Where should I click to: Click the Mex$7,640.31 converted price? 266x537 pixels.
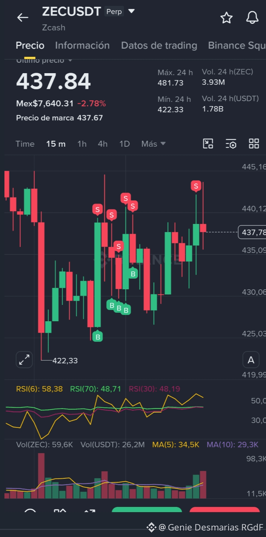45,104
